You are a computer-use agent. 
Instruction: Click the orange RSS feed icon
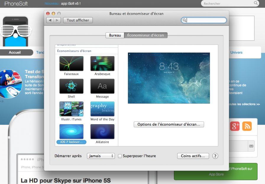click(247, 126)
